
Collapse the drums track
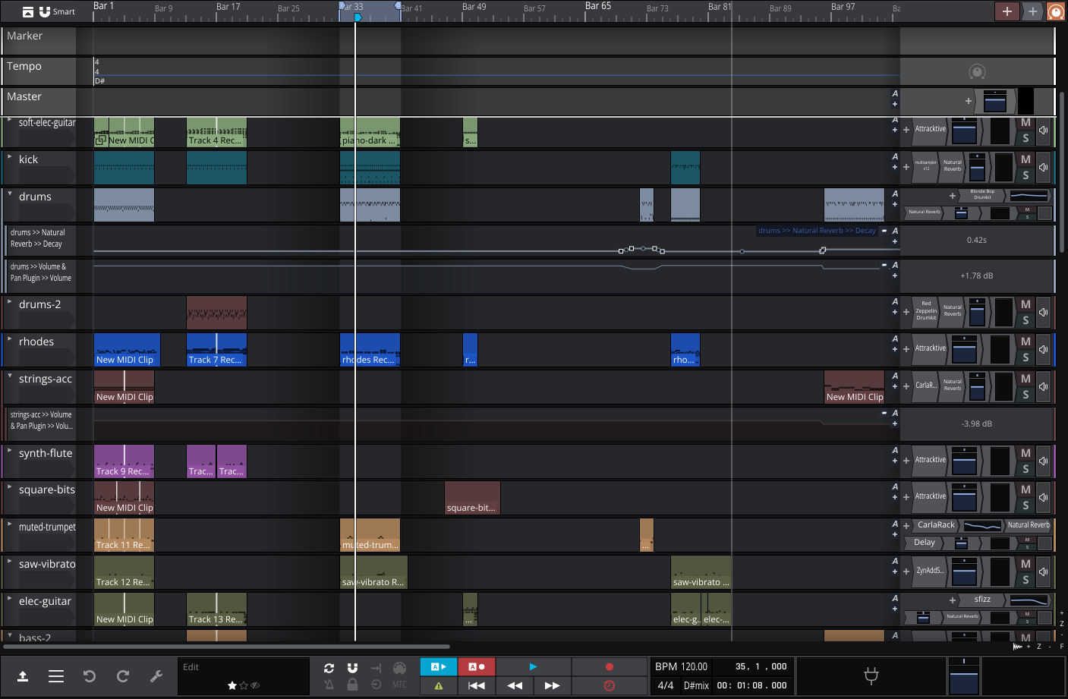10,194
